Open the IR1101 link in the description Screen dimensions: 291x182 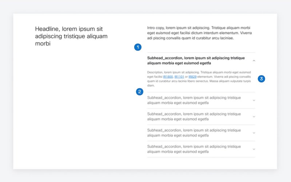click(x=179, y=77)
